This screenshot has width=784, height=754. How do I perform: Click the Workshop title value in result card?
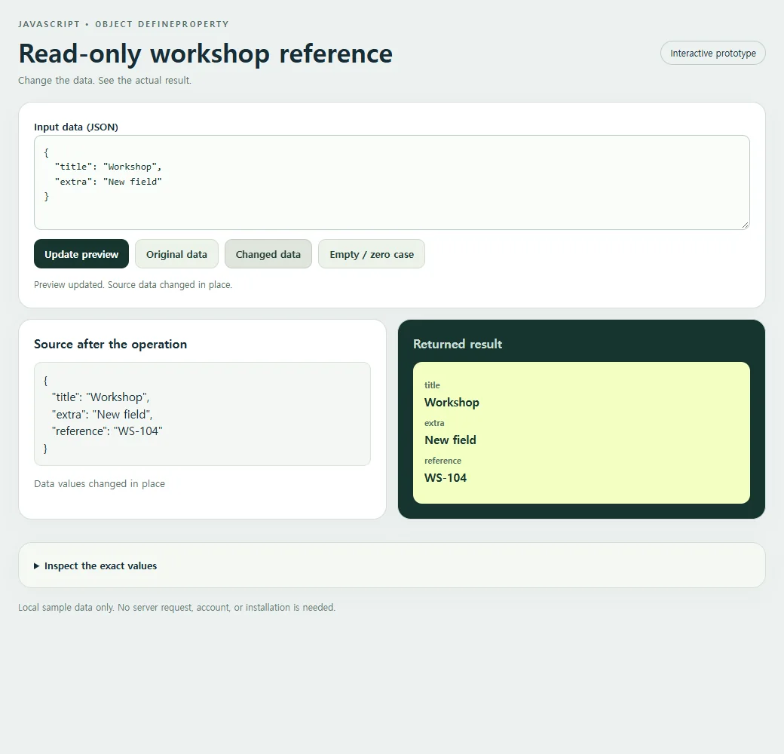tap(452, 403)
